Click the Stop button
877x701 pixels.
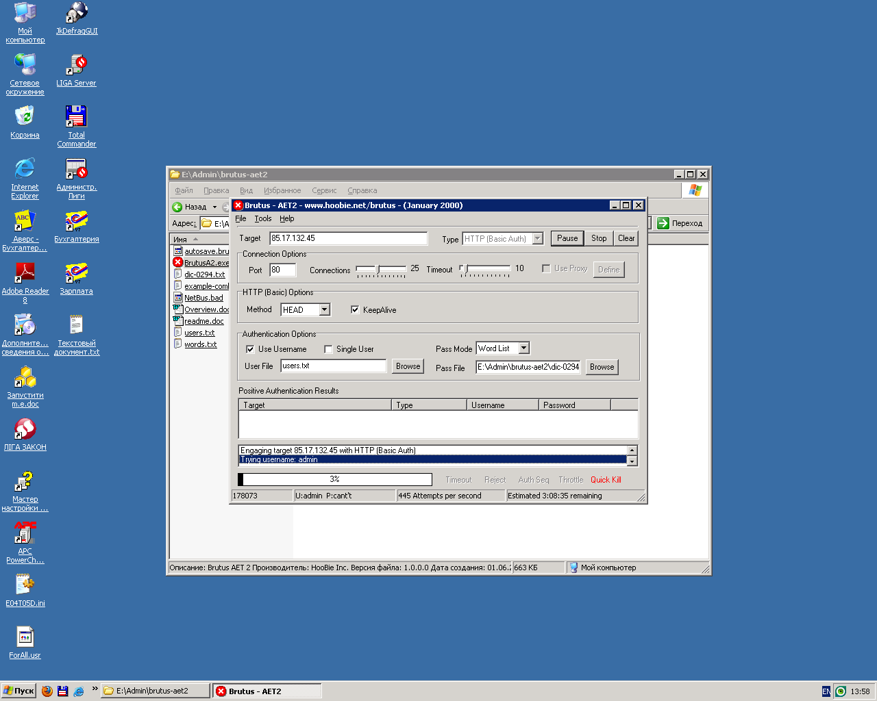[x=599, y=238]
